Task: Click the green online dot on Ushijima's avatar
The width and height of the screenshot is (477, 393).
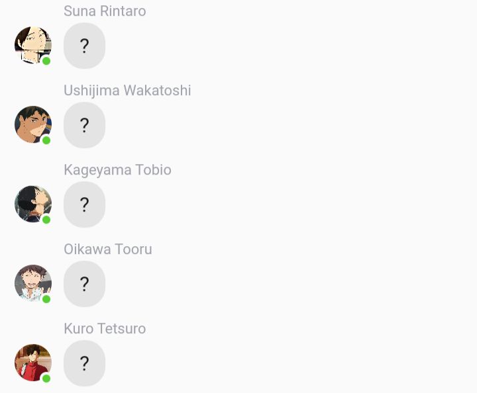Action: click(x=46, y=140)
